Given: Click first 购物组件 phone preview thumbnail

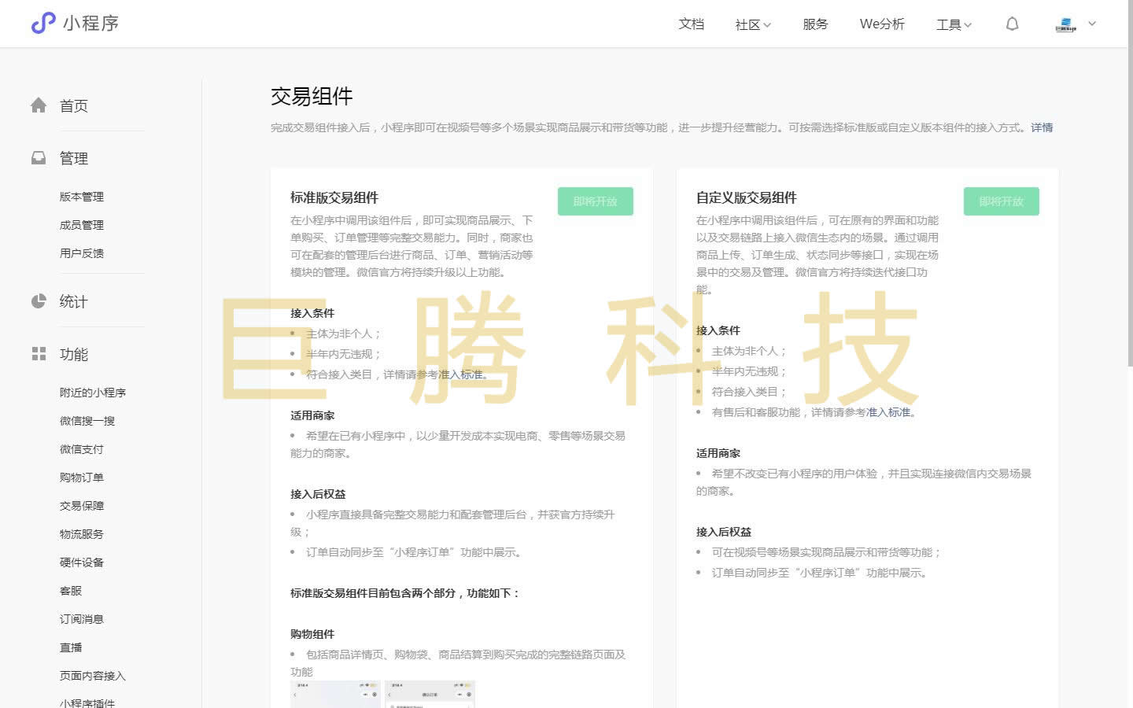Looking at the screenshot, I should [x=336, y=695].
